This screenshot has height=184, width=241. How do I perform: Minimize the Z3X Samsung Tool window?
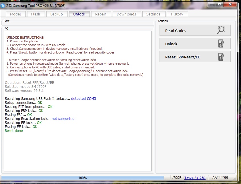pos(212,5)
